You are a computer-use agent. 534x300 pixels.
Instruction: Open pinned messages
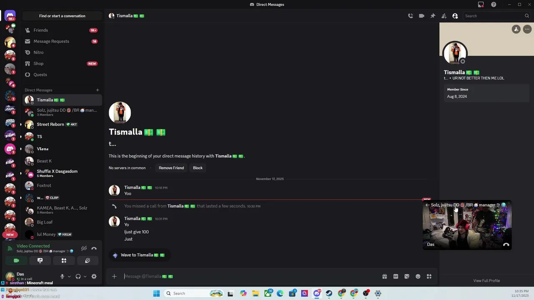point(433,16)
